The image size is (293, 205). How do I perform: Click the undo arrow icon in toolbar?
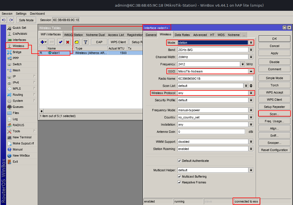click(x=4, y=20)
